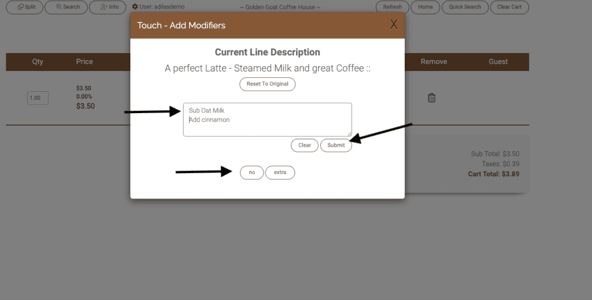The width and height of the screenshot is (592, 300).
Task: Click inside the modifiers text area
Action: pos(267,119)
